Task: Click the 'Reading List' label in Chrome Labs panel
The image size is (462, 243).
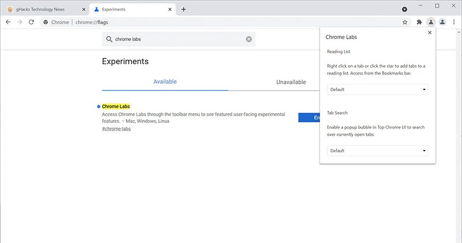Action: tap(338, 51)
